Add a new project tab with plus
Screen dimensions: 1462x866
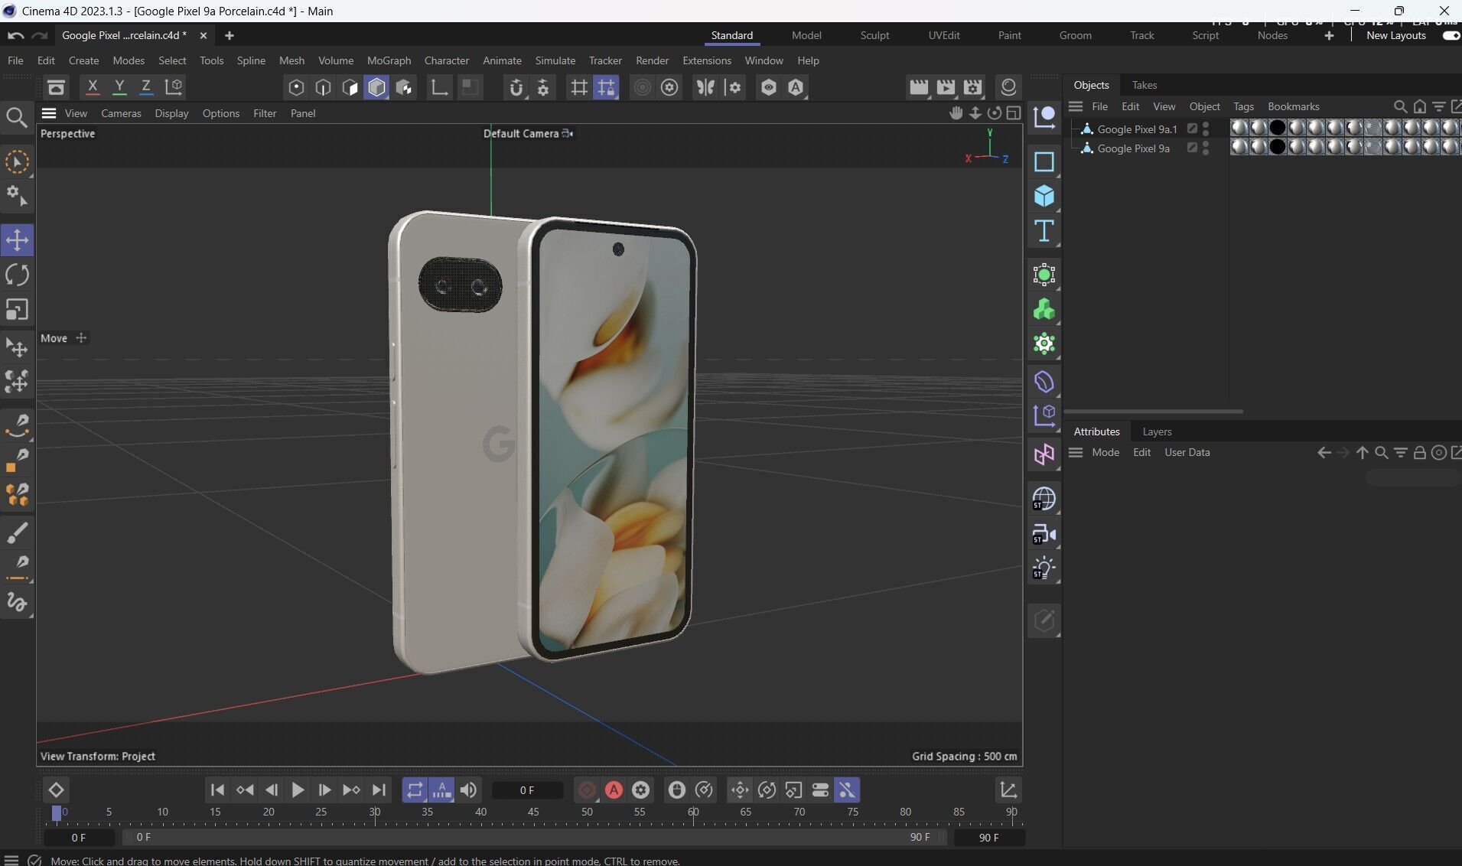click(229, 35)
